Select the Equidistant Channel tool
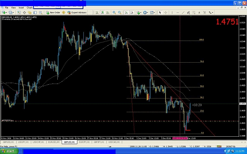The height and width of the screenshot is (154, 247). pyautogui.click(x=188, y=13)
